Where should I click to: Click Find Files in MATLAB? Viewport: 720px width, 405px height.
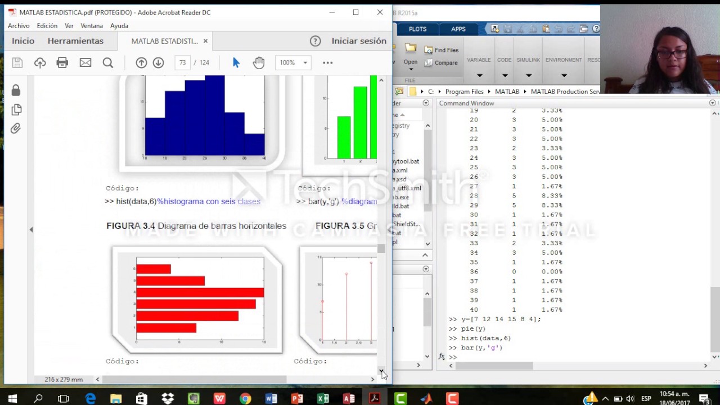coord(442,50)
